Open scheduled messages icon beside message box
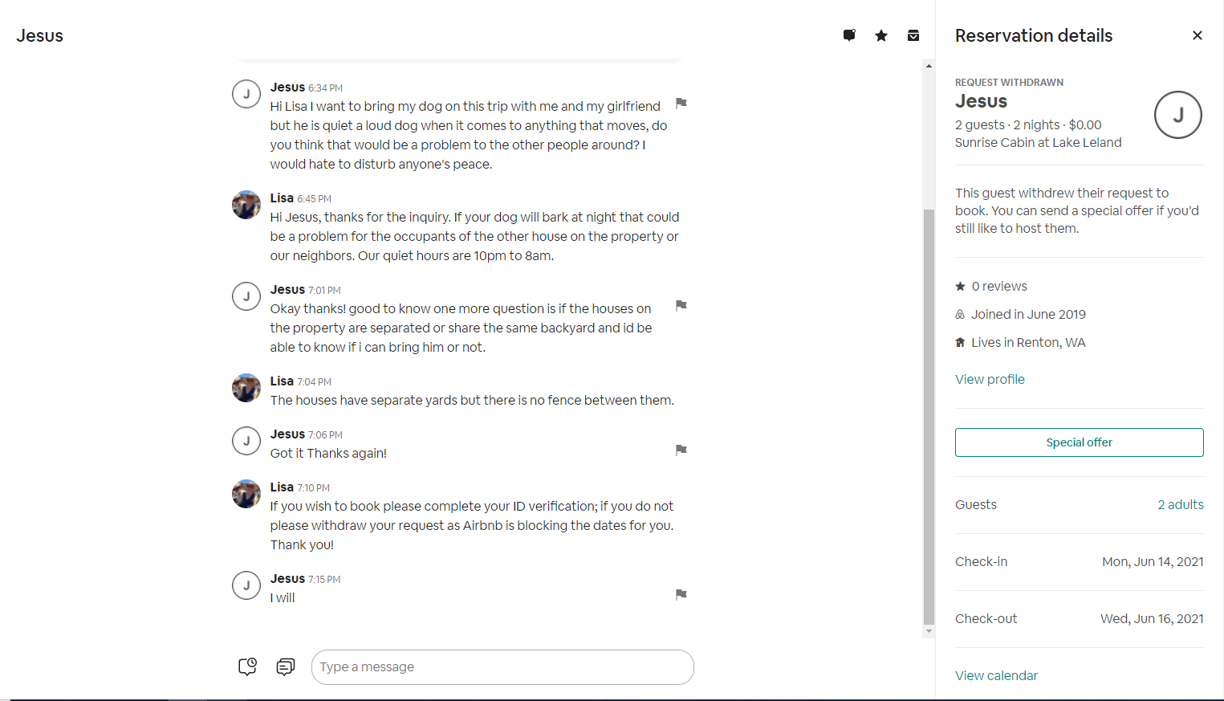 (248, 666)
